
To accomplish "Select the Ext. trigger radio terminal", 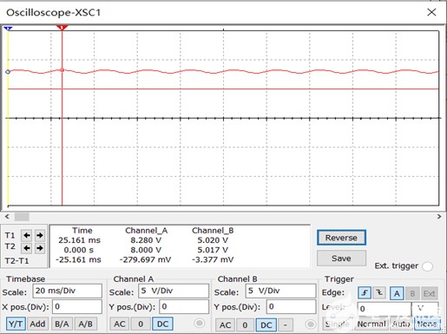I will coord(427,266).
